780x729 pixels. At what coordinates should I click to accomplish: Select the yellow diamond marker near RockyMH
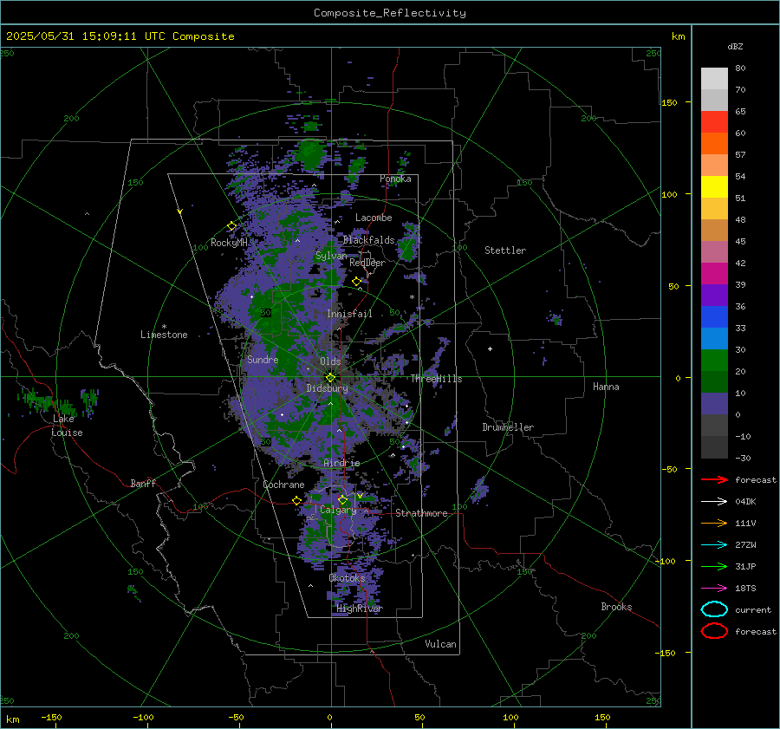coord(231,226)
